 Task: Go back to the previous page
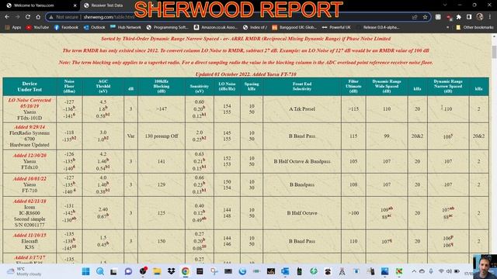(x=7, y=17)
